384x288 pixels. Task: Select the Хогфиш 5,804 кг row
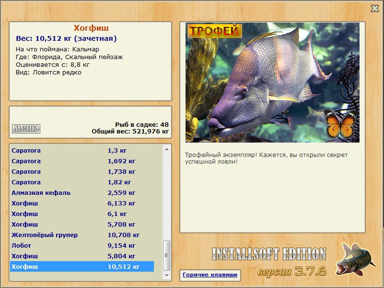pyautogui.click(x=82, y=256)
